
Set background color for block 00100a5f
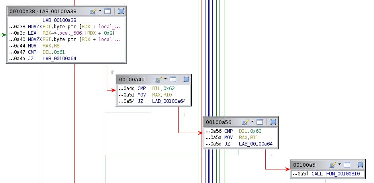[x=332, y=165]
